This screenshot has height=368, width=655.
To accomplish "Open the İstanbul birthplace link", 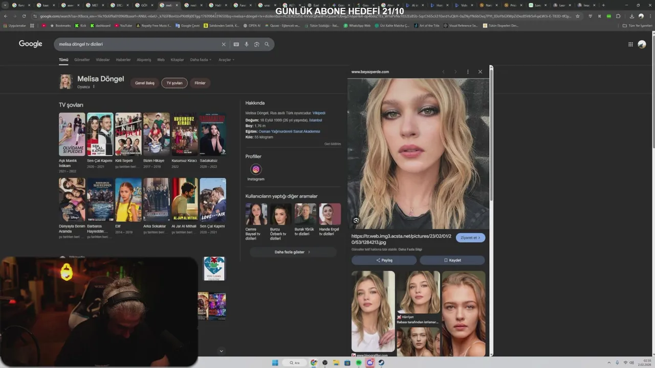I will pos(316,120).
